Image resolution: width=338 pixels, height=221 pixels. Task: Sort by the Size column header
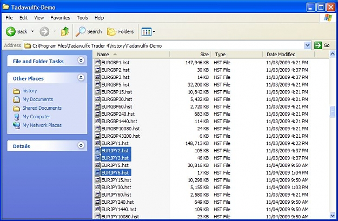(x=190, y=55)
